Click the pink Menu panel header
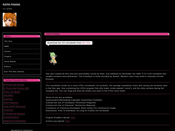The height and width of the screenshot is (131, 175). point(22,36)
